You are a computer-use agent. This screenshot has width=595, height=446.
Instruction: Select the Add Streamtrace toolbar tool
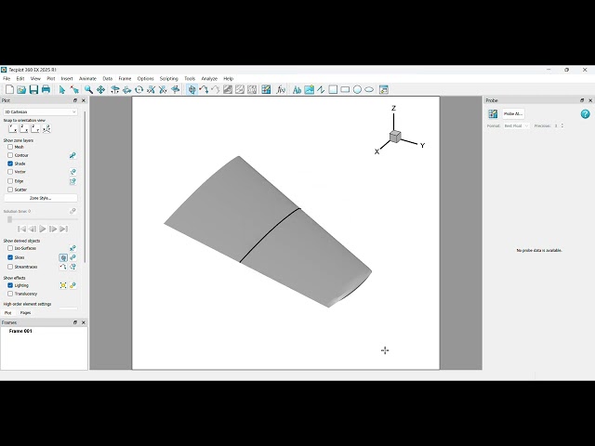[204, 89]
